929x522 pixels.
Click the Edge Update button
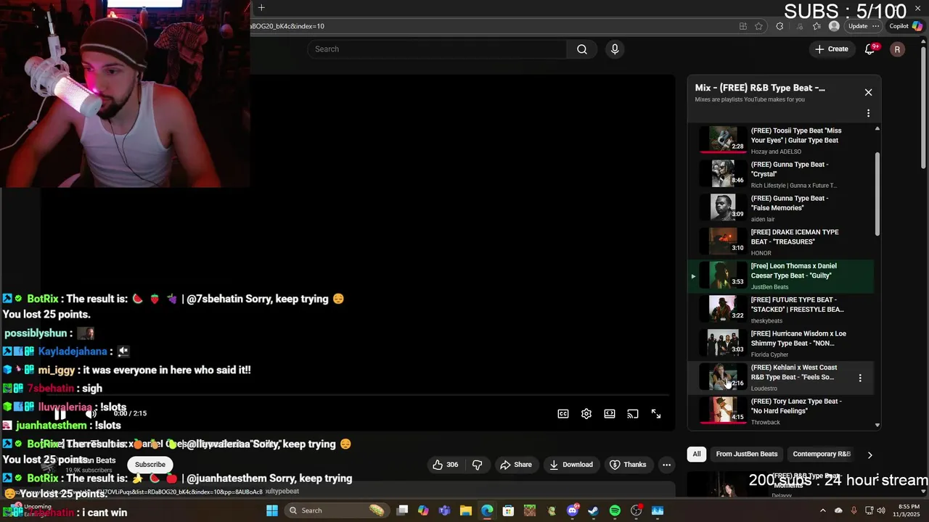858,26
